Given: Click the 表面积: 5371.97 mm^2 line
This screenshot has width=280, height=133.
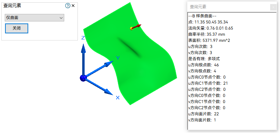Looking at the screenshot, I should coord(209,40).
